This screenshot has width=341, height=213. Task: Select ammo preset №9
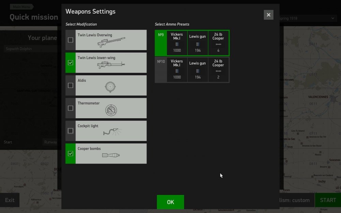(192, 43)
